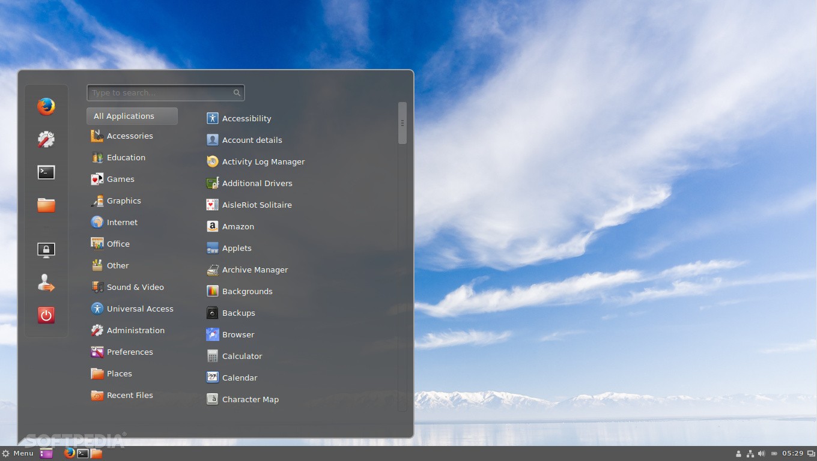Open the volume control in system tray
This screenshot has width=817, height=461.
[x=761, y=454]
